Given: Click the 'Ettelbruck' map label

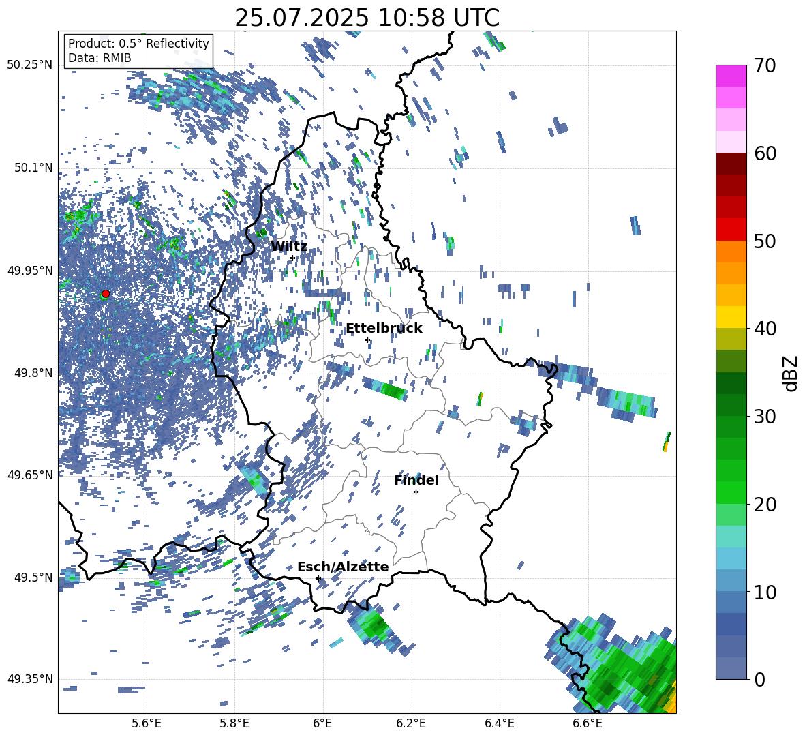Looking at the screenshot, I should (384, 329).
